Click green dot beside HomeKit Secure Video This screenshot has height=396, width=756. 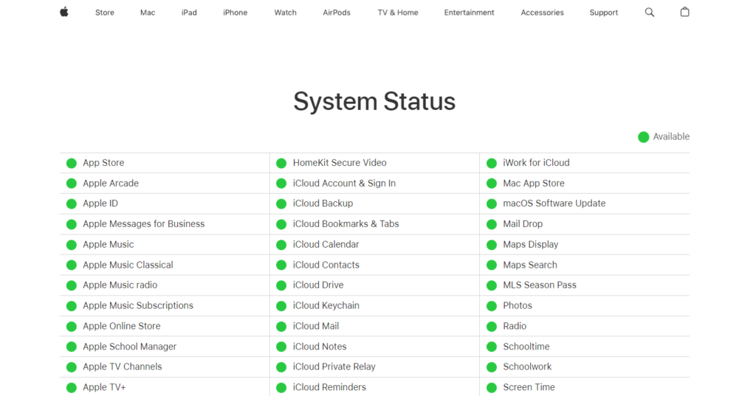[x=281, y=163]
